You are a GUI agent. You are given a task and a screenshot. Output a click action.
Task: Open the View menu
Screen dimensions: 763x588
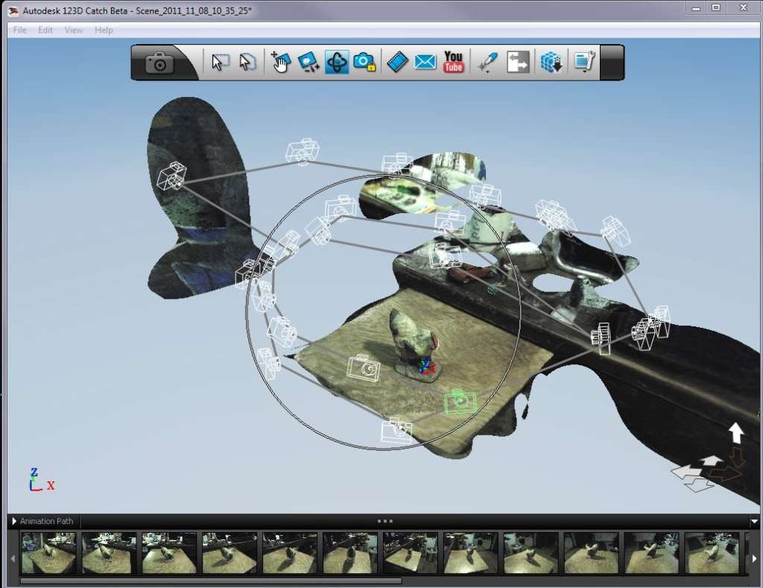74,30
